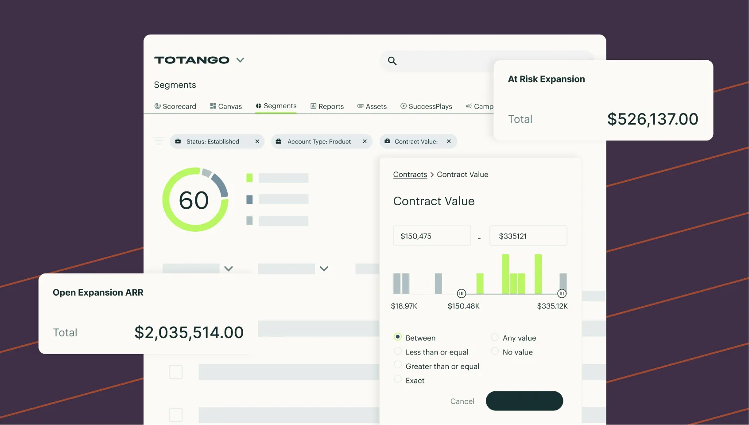Open the Scorecard tab
The width and height of the screenshot is (749, 425).
pyautogui.click(x=175, y=106)
